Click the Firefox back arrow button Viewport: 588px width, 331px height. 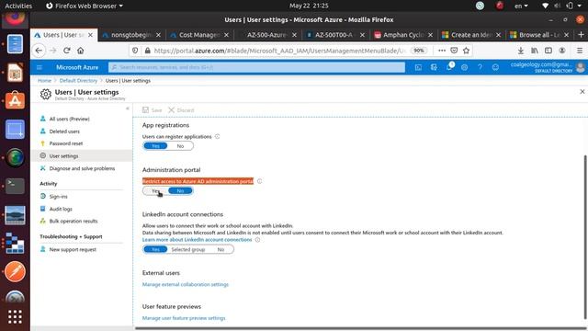coord(39,51)
